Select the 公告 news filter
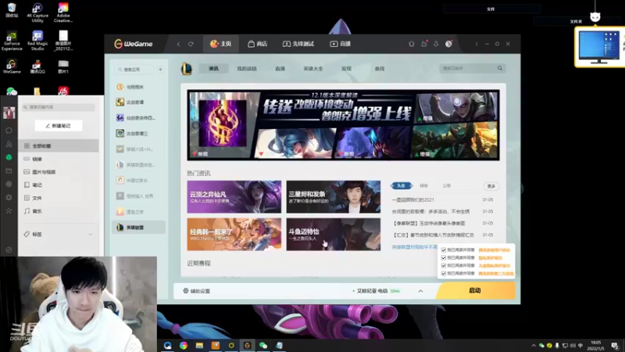Image resolution: width=625 pixels, height=352 pixels. 446,185
